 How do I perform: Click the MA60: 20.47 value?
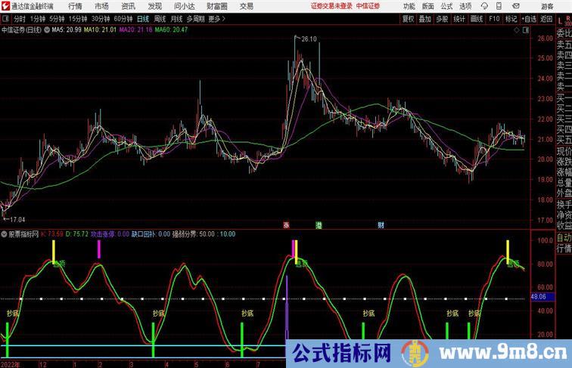coord(171,30)
